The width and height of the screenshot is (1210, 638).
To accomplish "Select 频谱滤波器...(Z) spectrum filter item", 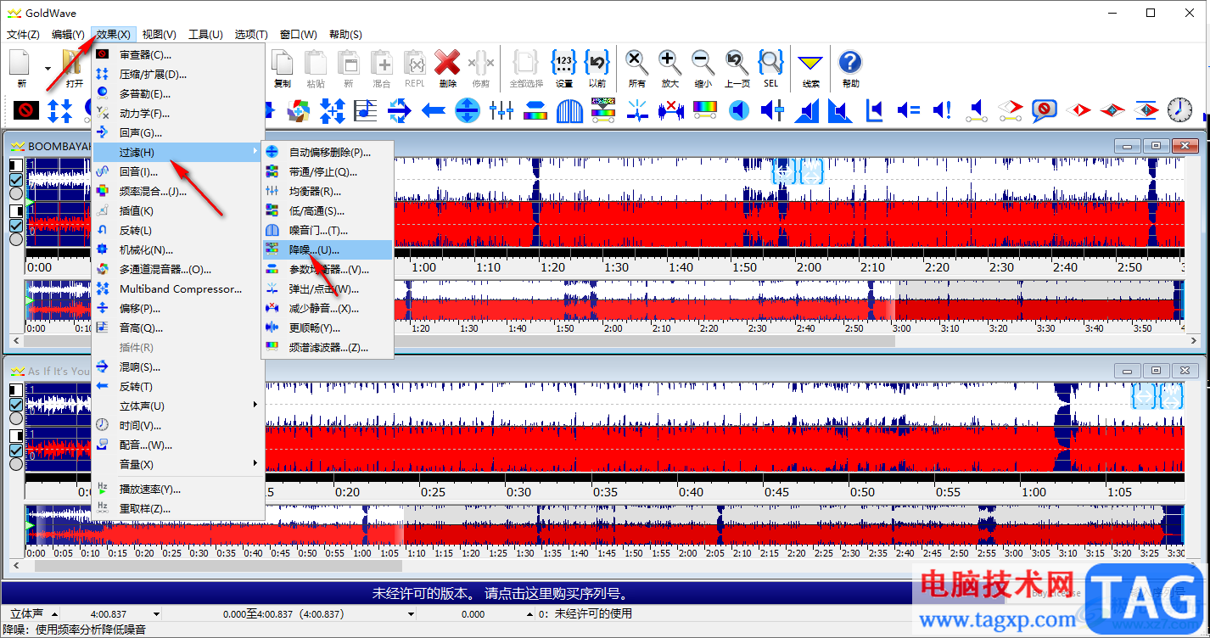I will click(x=328, y=347).
